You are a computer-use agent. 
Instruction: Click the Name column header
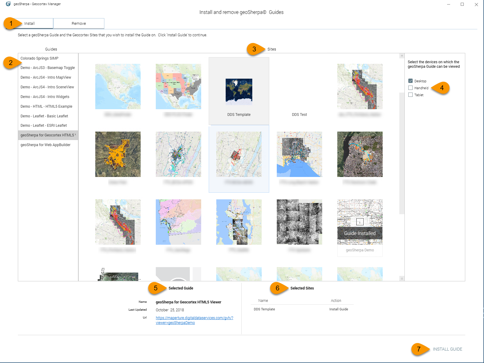[263, 301]
